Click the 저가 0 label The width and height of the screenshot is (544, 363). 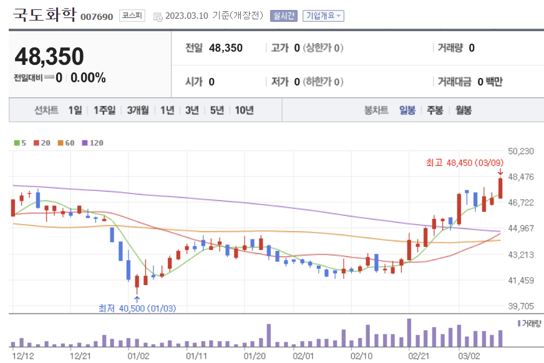[x=285, y=82]
